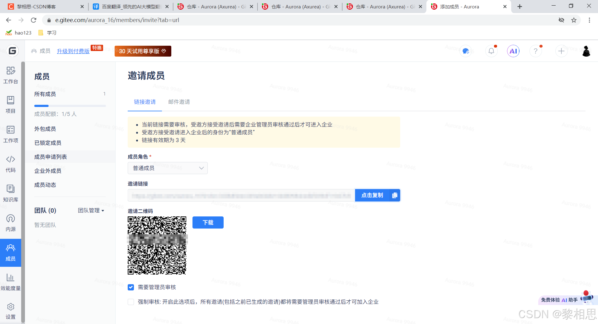Select 成员动态 in members menu
Viewport: 598px width, 324px height.
tap(45, 185)
